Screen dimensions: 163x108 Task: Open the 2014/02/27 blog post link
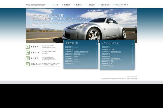pos(113,63)
